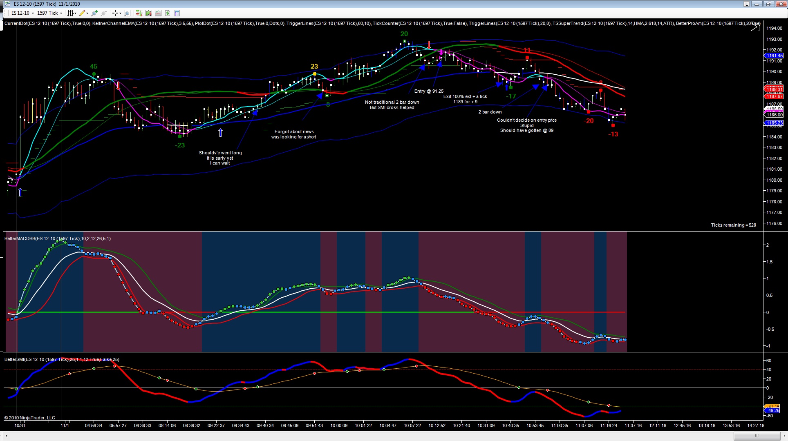The image size is (788, 441).
Task: Click the green -23 signal label
Action: [180, 145]
